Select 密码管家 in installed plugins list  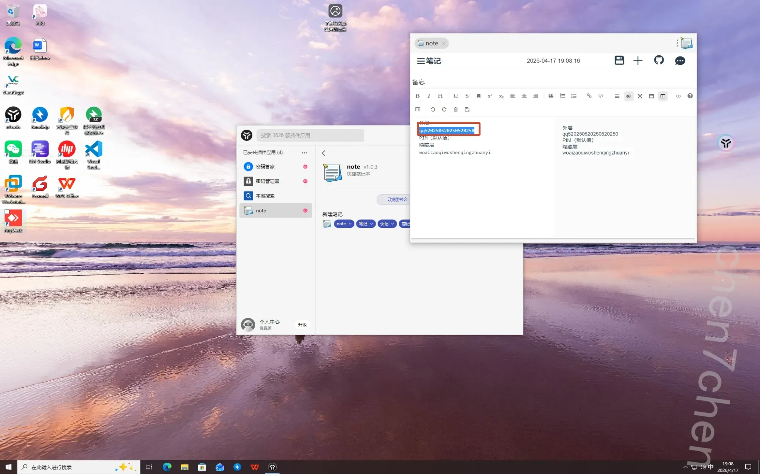click(265, 167)
